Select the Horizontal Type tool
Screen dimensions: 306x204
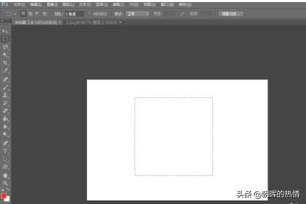(5, 151)
